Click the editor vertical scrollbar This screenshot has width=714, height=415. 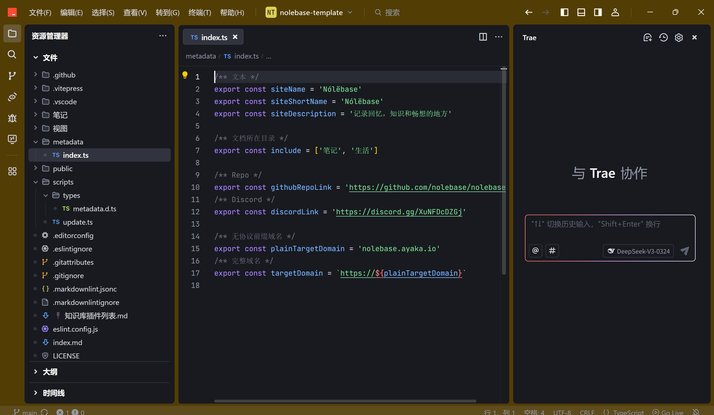[x=504, y=171]
